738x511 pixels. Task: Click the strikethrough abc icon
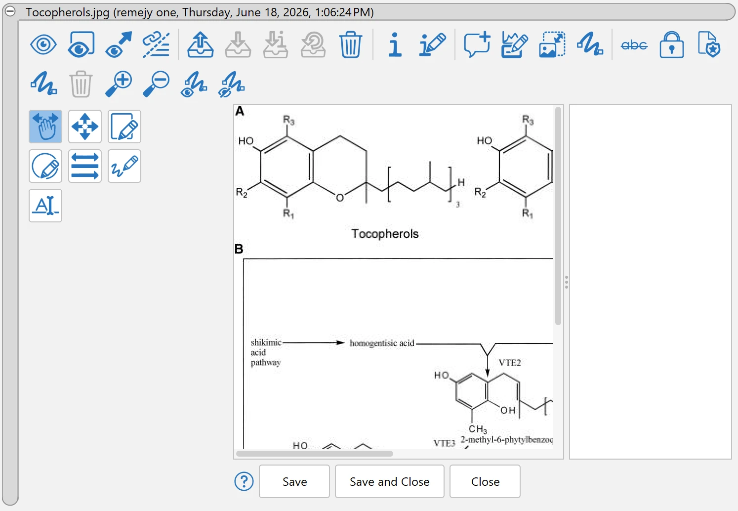pos(634,45)
